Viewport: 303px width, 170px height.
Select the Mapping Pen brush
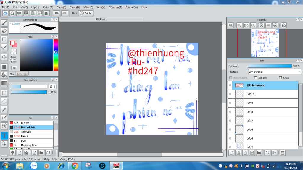pos(31,145)
